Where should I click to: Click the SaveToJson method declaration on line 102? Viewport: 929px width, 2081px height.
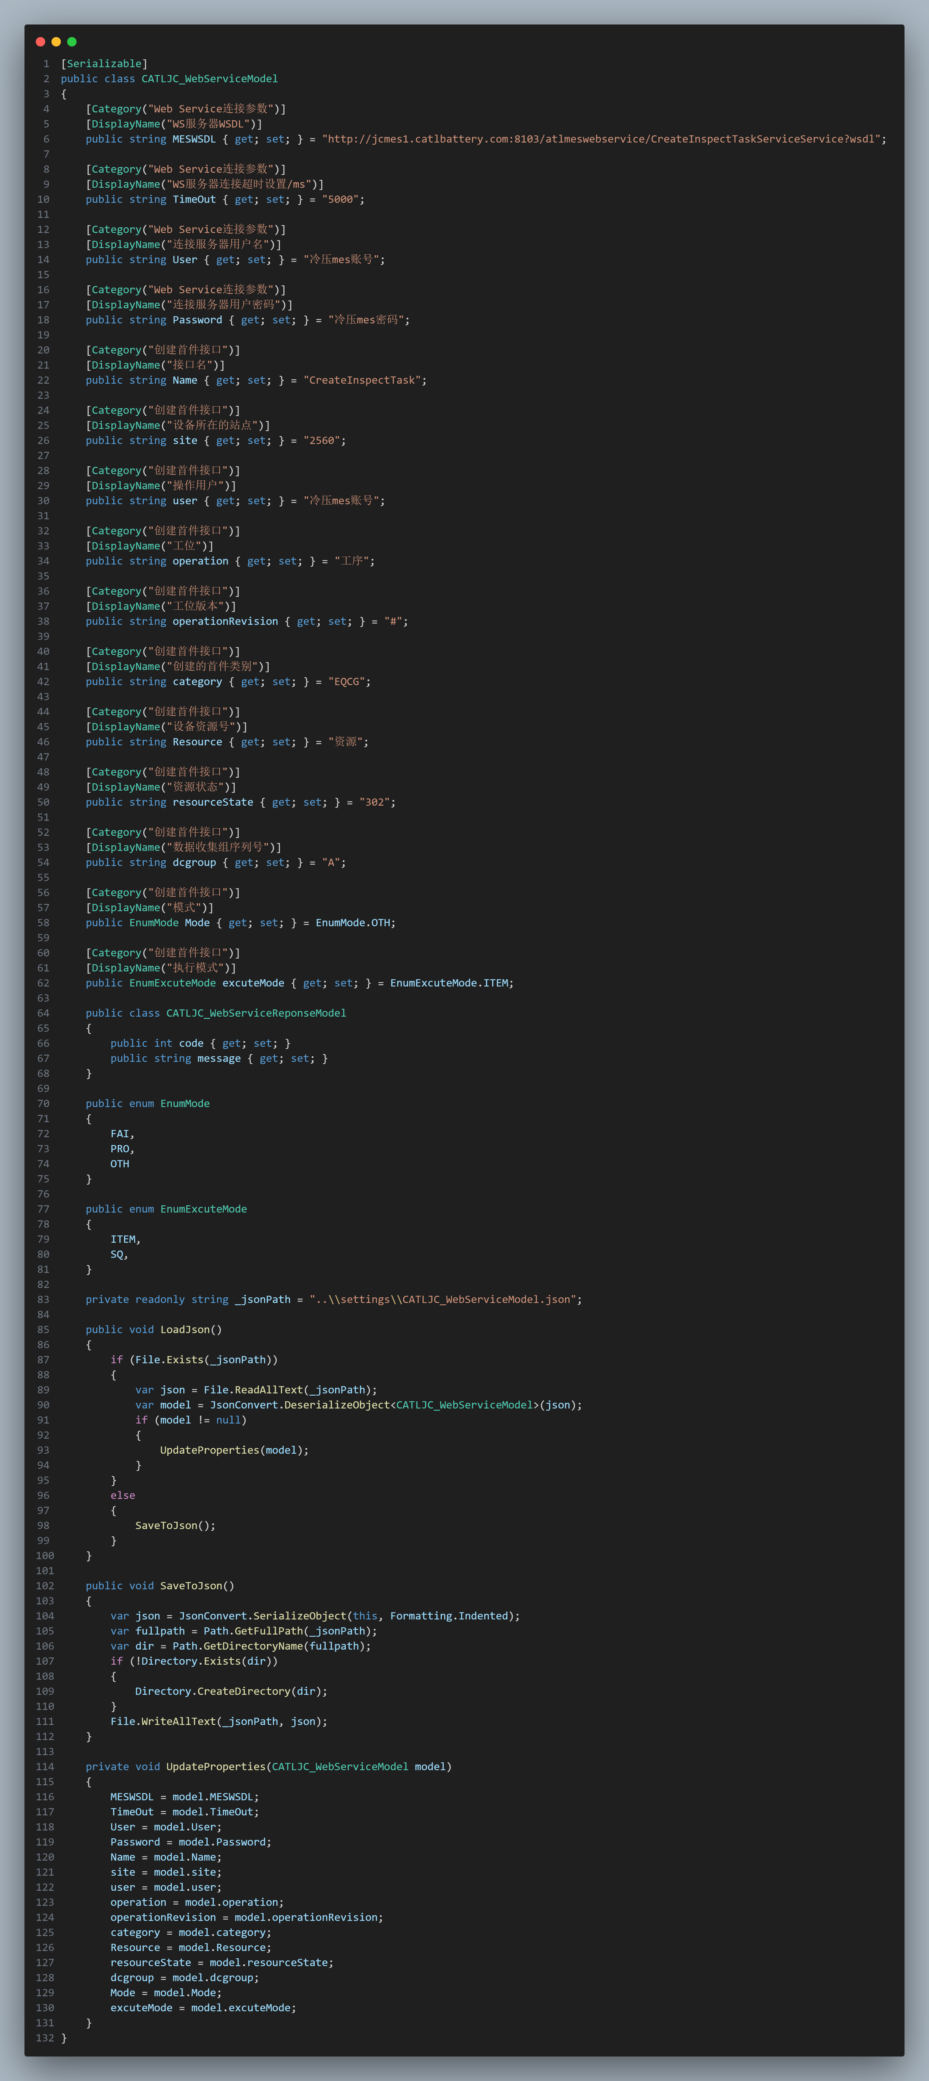click(x=191, y=1586)
